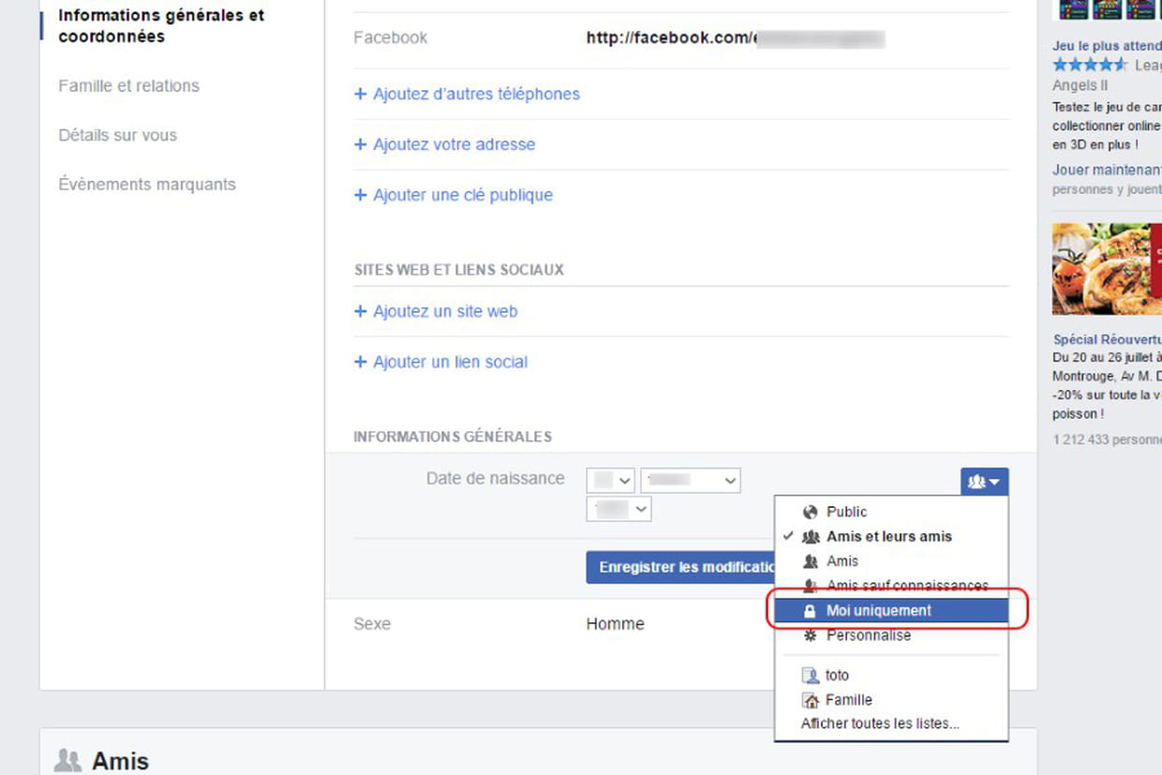Choose 'Public' in the audience menu
The width and height of the screenshot is (1162, 775).
coord(846,512)
